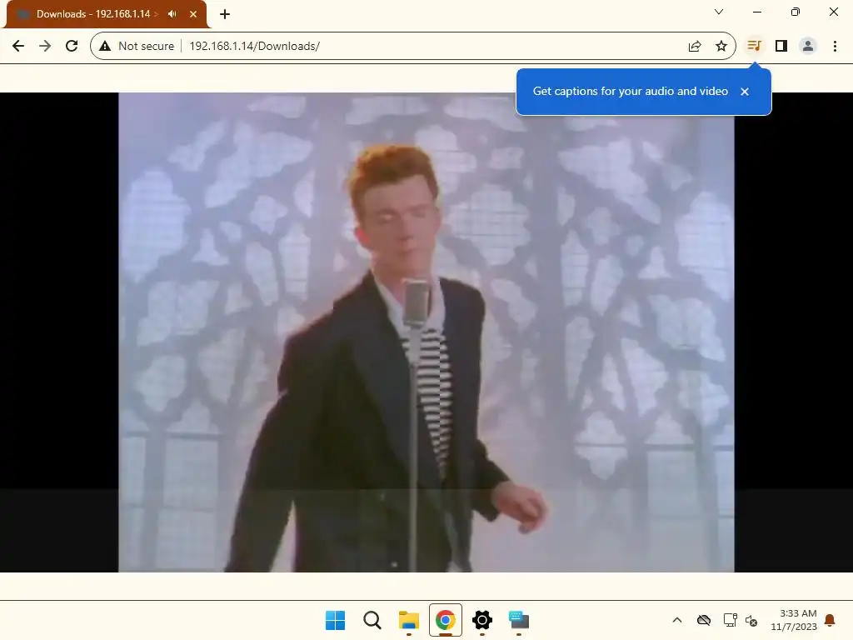Restore down the Chrome window
Viewport: 853px width, 640px height.
[796, 12]
